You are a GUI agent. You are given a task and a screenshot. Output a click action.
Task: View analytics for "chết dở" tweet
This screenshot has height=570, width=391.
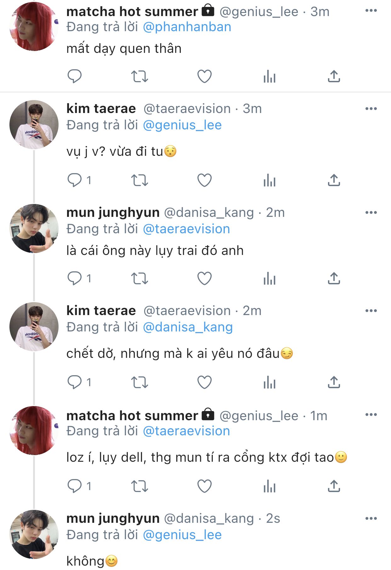point(269,382)
